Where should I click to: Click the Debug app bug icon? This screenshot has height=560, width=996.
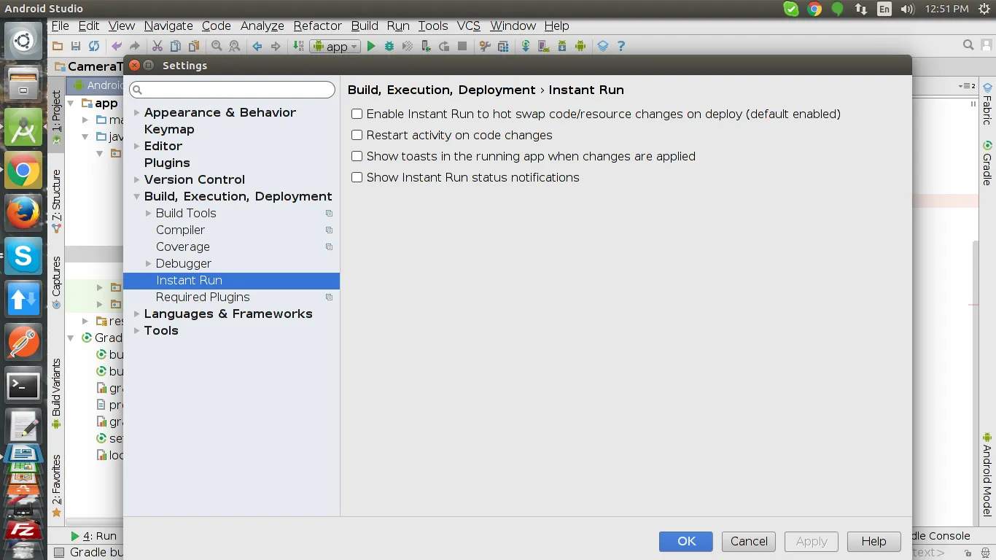[389, 46]
